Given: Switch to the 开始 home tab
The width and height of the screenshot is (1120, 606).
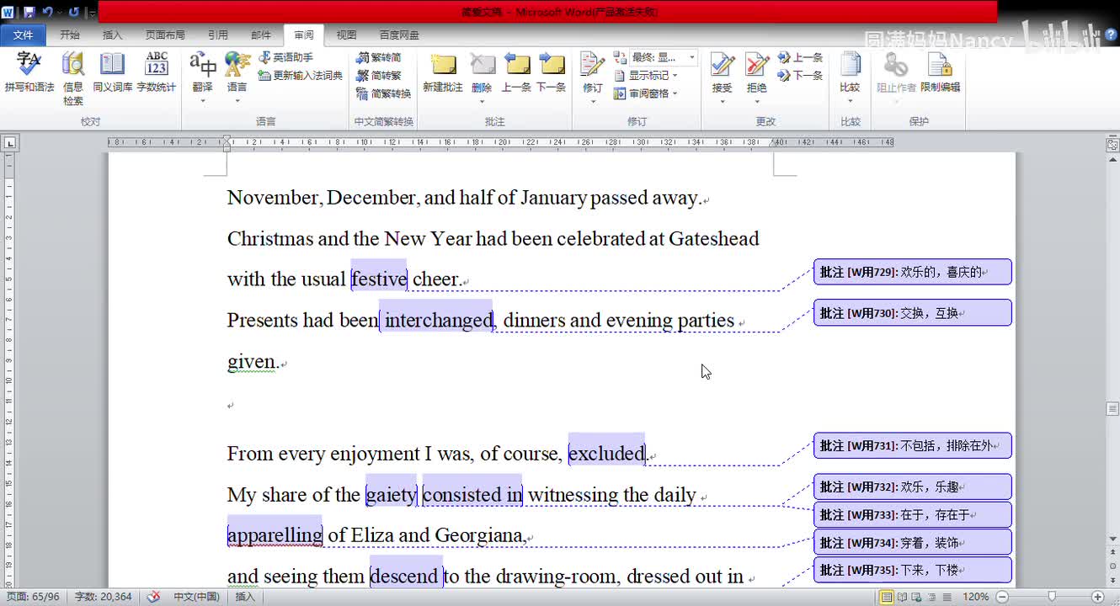Looking at the screenshot, I should click(70, 35).
